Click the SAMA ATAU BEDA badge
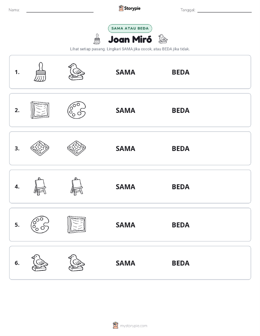 click(130, 28)
